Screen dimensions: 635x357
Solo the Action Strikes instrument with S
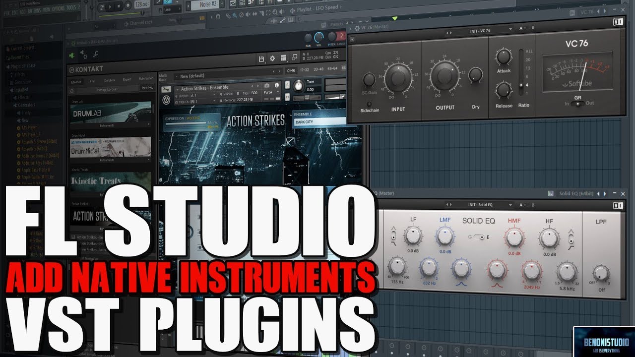coord(288,85)
